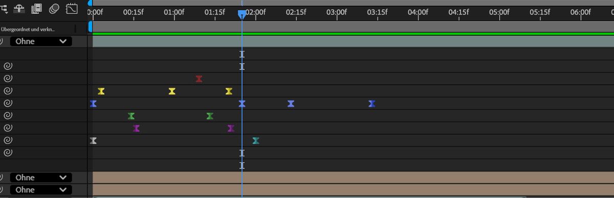The width and height of the screenshot is (614, 198).
Task: Select the lower tan layer bar
Action: (353, 189)
